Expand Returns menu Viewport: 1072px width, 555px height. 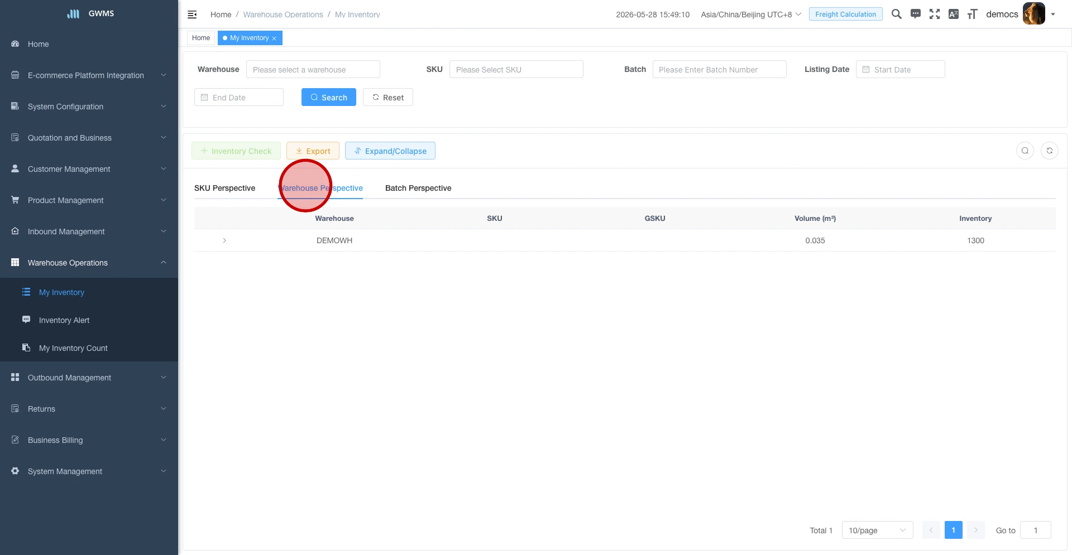[x=89, y=409]
